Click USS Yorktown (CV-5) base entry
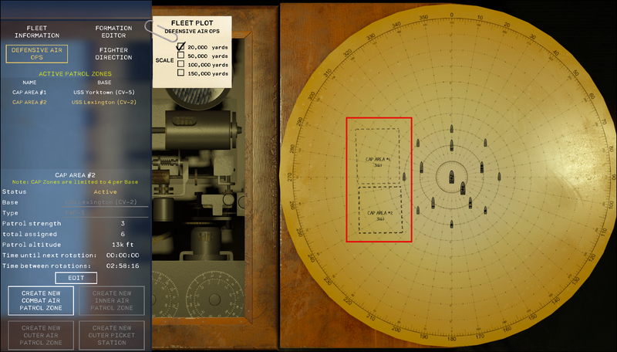The image size is (617, 352). tap(104, 92)
